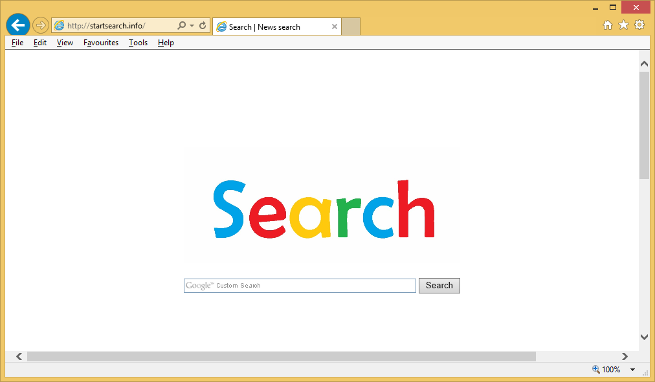Close the 'Search | News search' tab

[x=334, y=27]
